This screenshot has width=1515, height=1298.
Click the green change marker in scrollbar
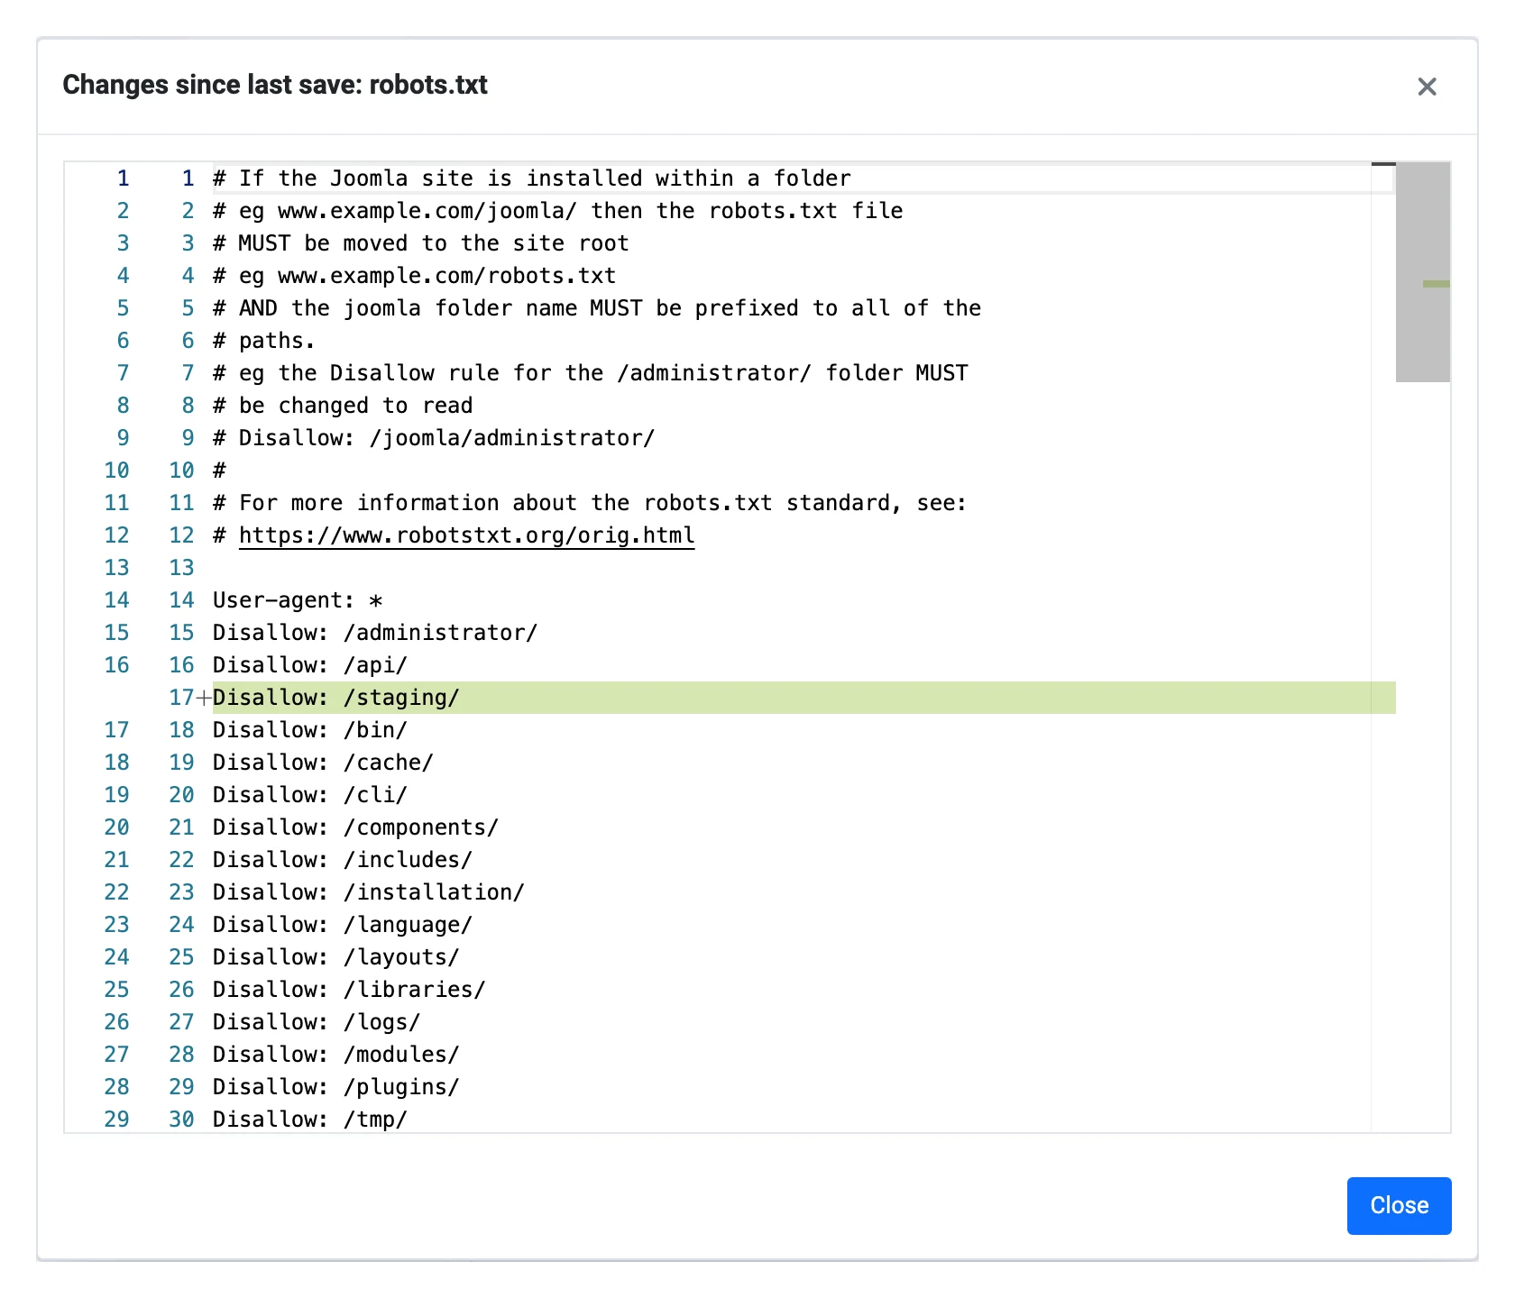pyautogui.click(x=1436, y=284)
